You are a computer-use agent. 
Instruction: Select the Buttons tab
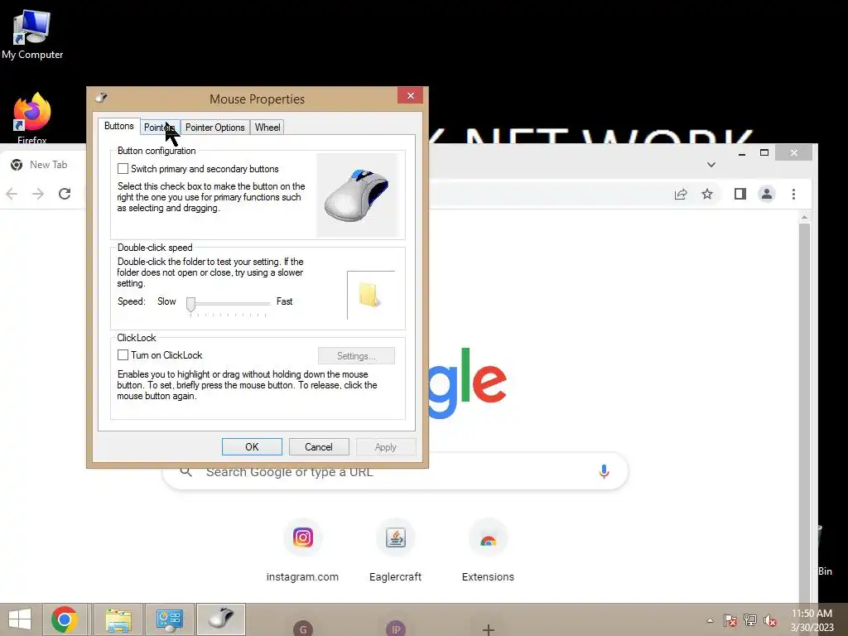[119, 126]
